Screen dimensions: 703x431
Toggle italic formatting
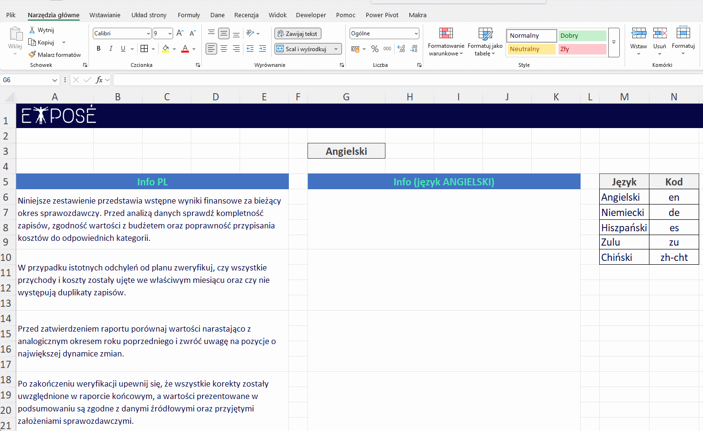[x=111, y=48]
